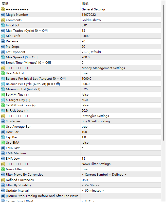Click the icon beside Use Average Bar

click(x=3, y=127)
